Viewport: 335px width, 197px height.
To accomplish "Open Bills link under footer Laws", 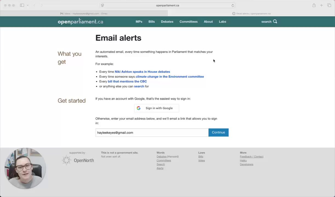I will pyautogui.click(x=201, y=157).
